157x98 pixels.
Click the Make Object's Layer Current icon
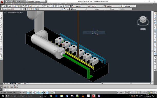click(x=63, y=9)
